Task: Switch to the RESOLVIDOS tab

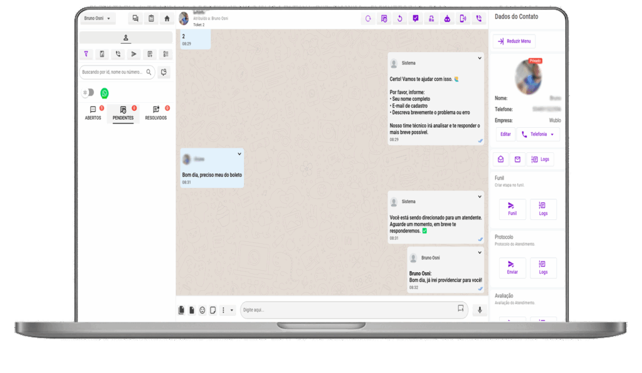Action: [x=155, y=113]
